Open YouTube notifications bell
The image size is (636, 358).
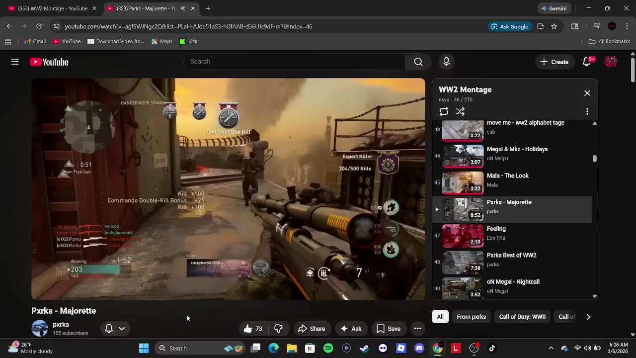pos(587,62)
